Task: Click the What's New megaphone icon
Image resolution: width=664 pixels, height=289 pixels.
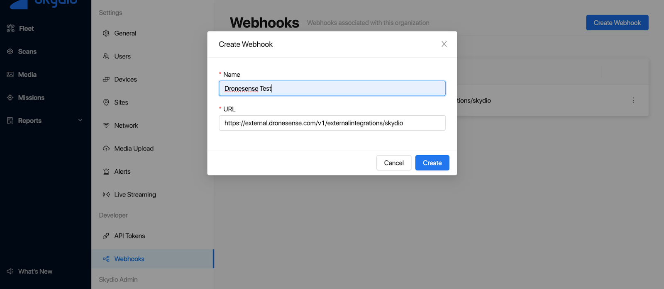Action: point(10,272)
